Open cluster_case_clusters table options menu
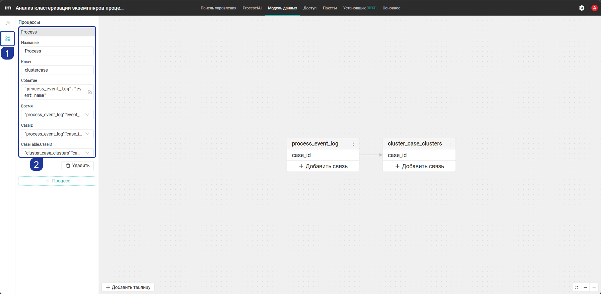The image size is (601, 294). coord(450,144)
